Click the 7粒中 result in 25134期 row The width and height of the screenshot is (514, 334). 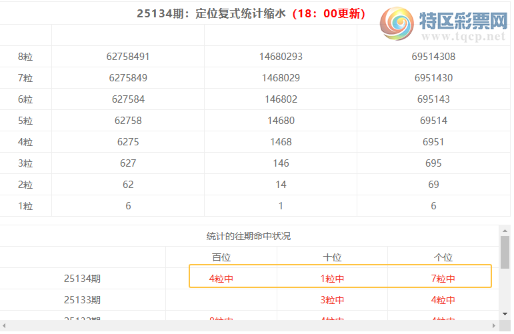tap(443, 279)
